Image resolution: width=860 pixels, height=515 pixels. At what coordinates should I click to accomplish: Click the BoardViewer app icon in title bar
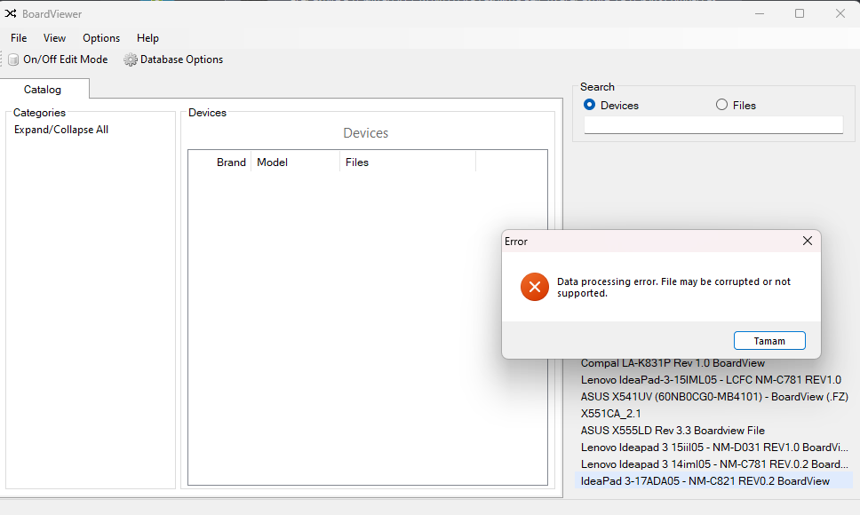click(11, 13)
